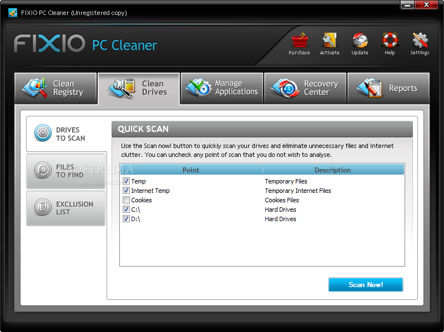444x332 pixels.
Task: Select the Temporary Internet Files description
Action: [x=298, y=191]
